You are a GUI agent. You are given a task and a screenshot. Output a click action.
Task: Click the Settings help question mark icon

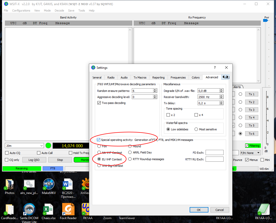coord(215,68)
